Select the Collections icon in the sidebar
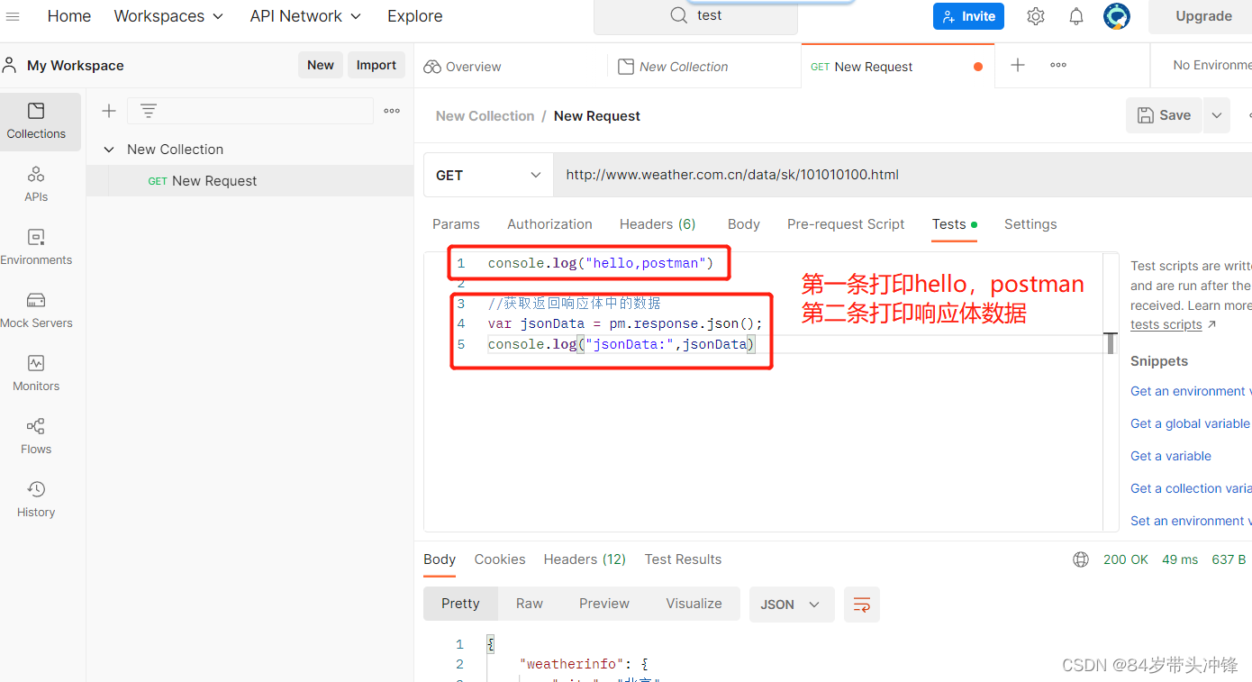This screenshot has height=682, width=1252. point(36,122)
